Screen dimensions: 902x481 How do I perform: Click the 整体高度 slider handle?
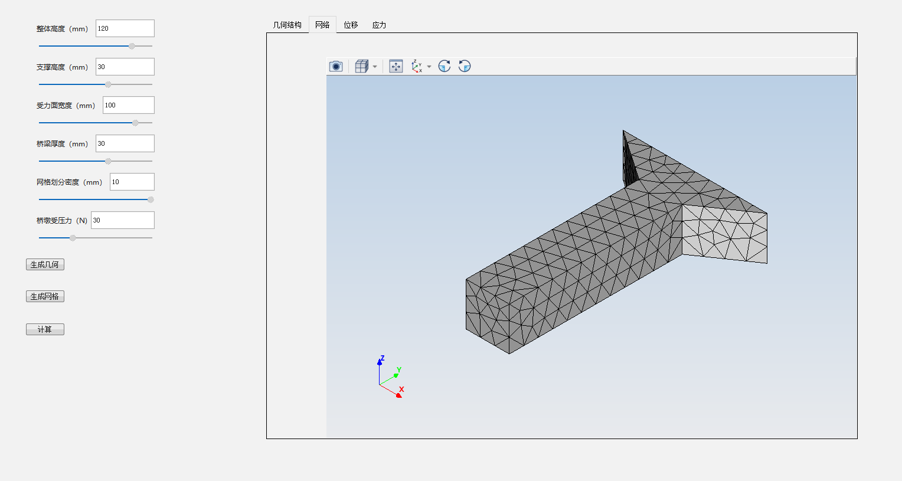(x=132, y=46)
